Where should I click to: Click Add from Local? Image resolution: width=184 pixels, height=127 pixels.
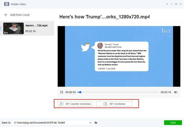click(20, 15)
